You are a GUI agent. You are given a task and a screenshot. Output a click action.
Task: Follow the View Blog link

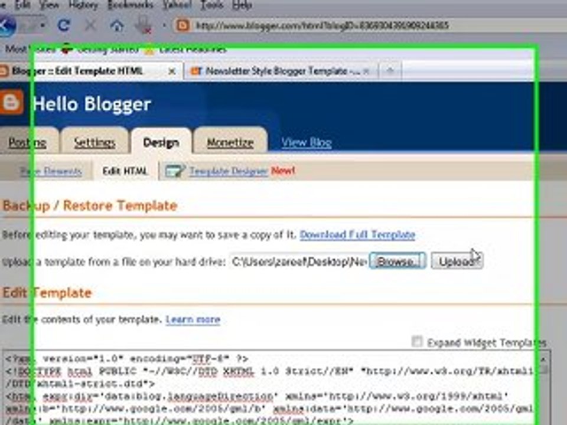click(x=307, y=143)
